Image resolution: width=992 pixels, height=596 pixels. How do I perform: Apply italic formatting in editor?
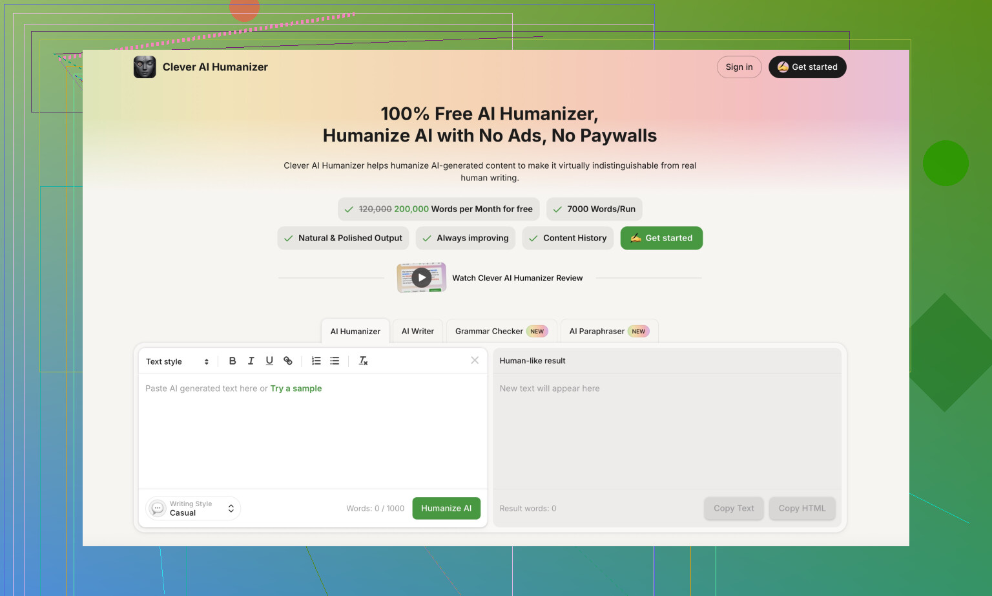(x=251, y=361)
